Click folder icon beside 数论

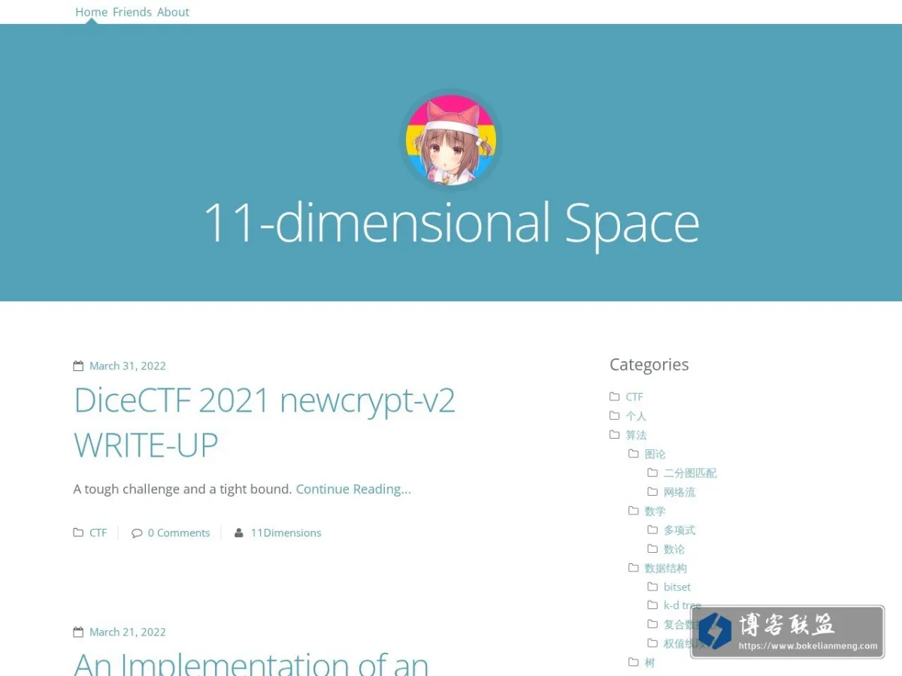pos(652,548)
